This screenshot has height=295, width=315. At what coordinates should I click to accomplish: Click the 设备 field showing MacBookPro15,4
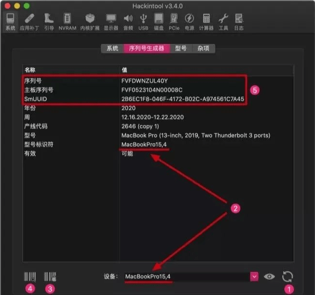(x=187, y=277)
